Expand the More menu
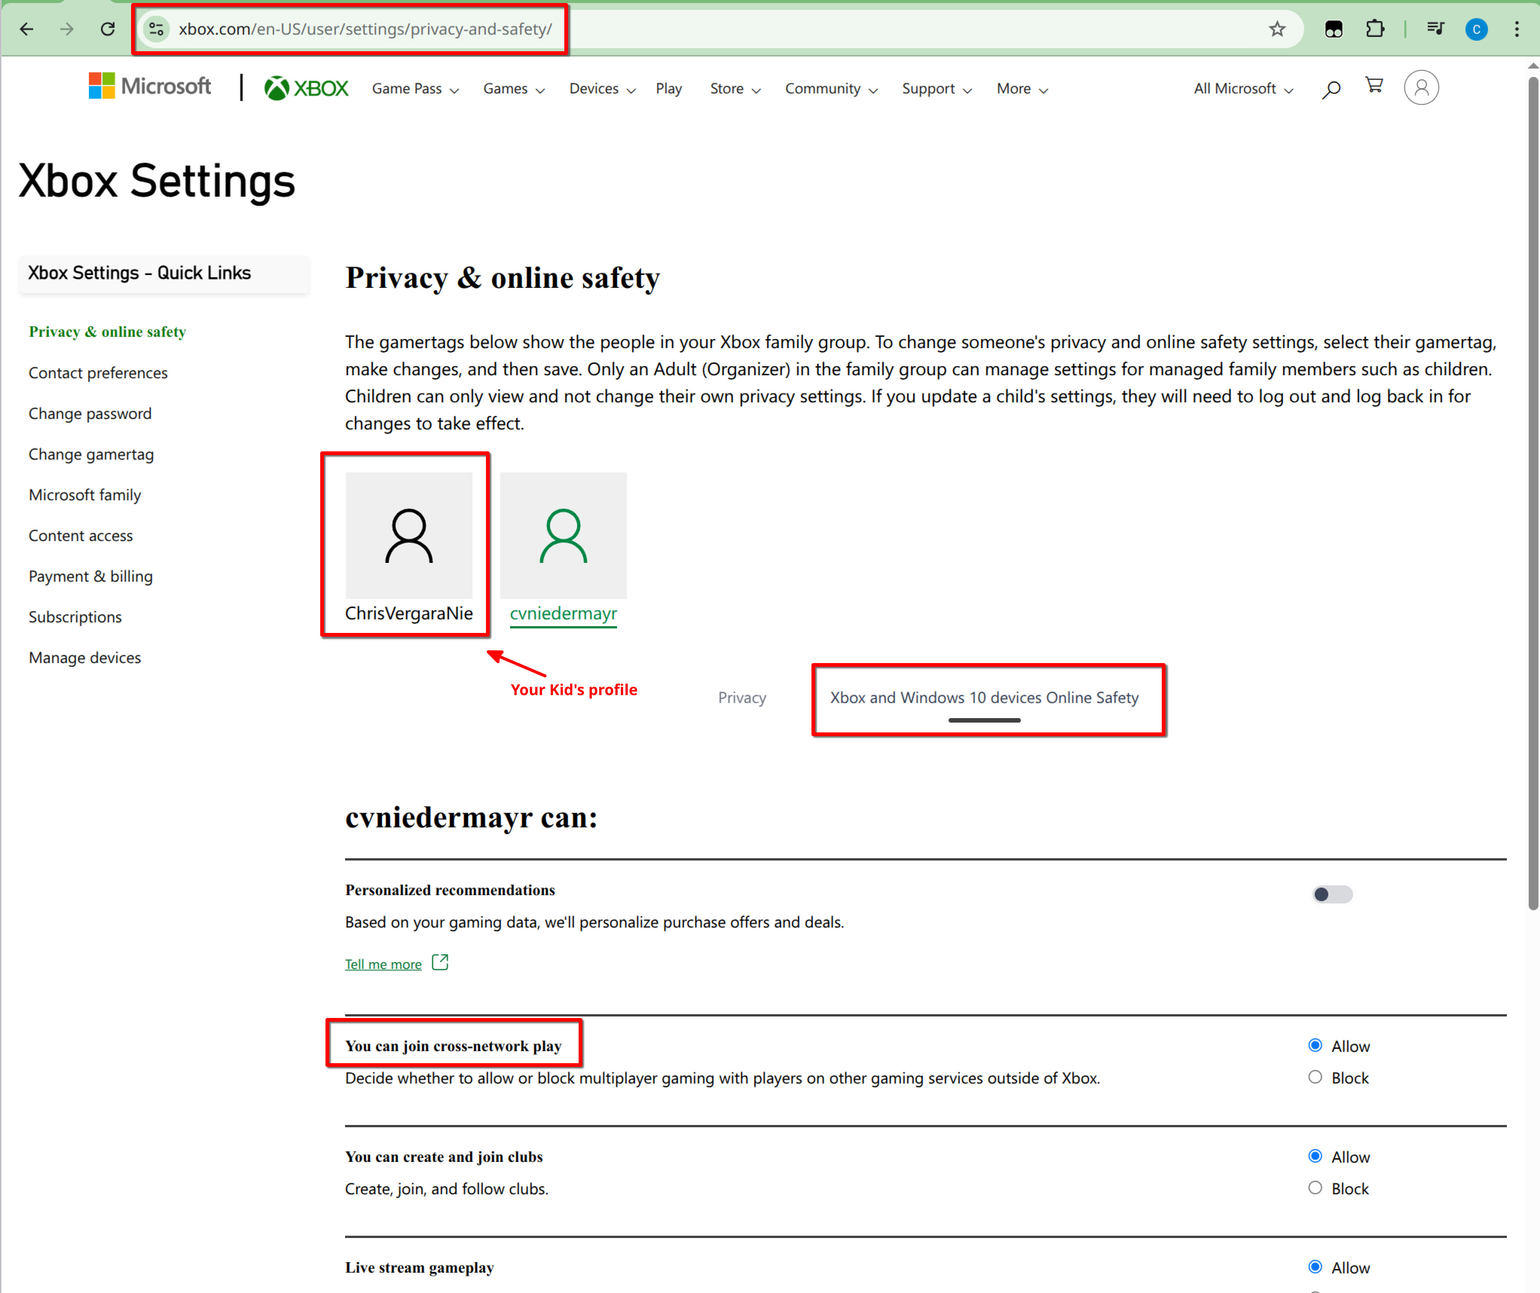Viewport: 1540px width, 1293px height. coord(1022,89)
